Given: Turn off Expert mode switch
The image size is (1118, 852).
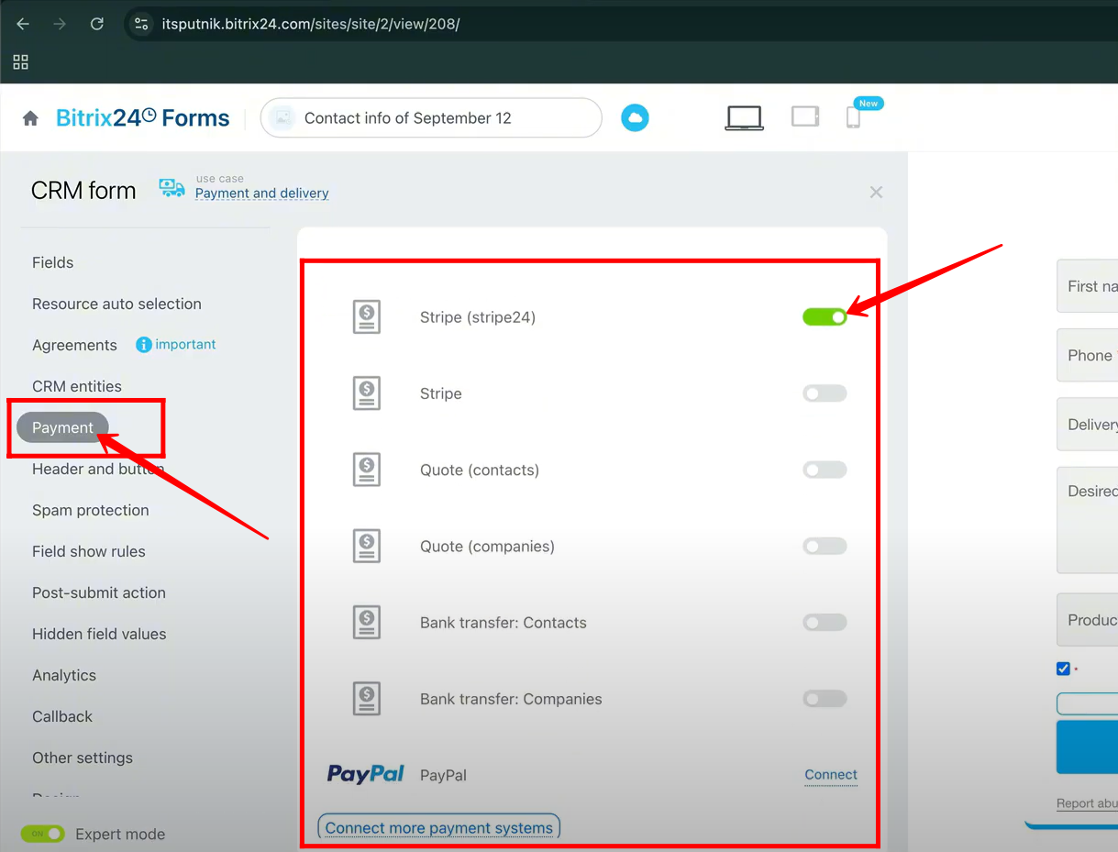Looking at the screenshot, I should (x=43, y=834).
